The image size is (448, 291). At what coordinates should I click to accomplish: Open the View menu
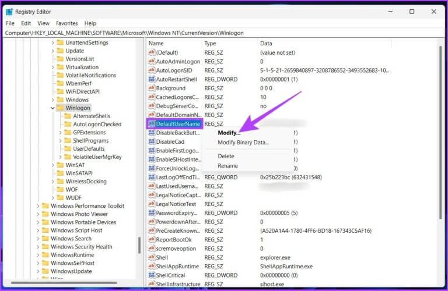[43, 23]
